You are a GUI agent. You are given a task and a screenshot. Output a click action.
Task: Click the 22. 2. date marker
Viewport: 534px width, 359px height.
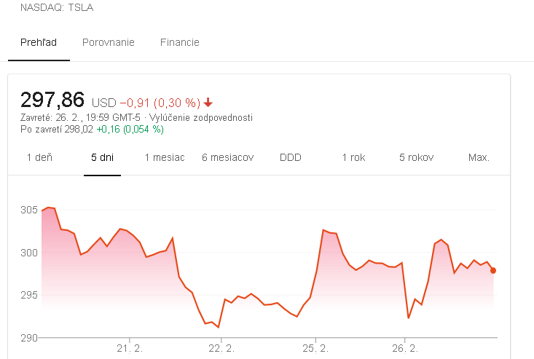pos(221,348)
